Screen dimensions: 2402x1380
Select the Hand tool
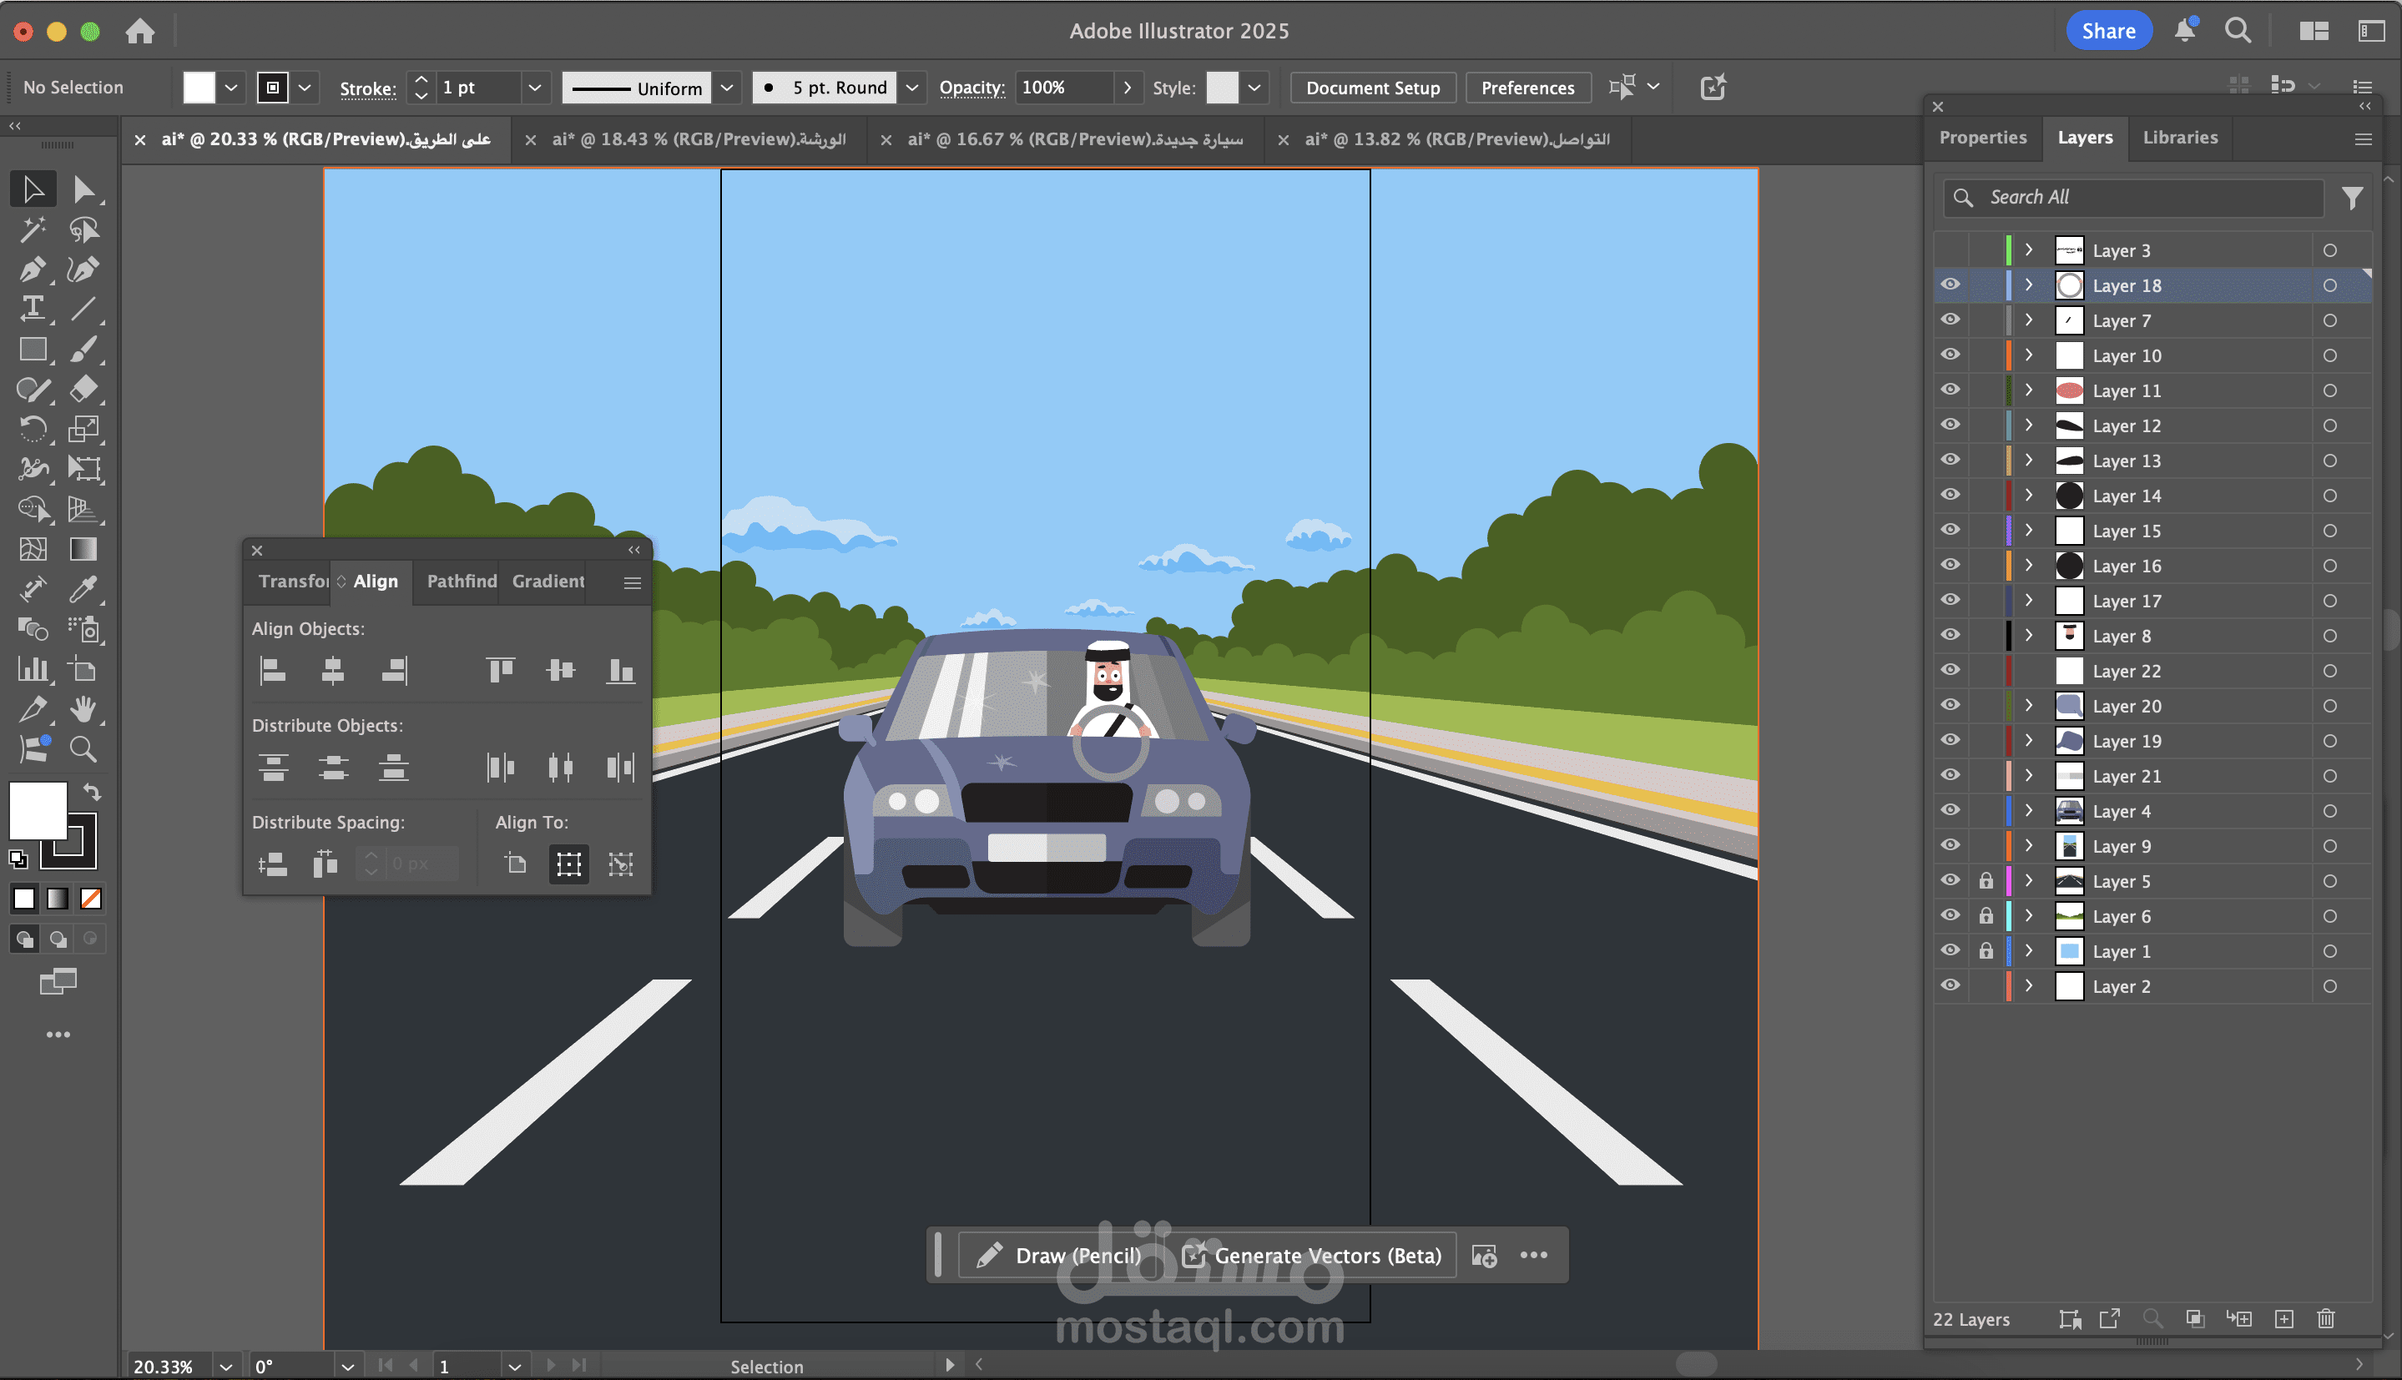click(83, 708)
